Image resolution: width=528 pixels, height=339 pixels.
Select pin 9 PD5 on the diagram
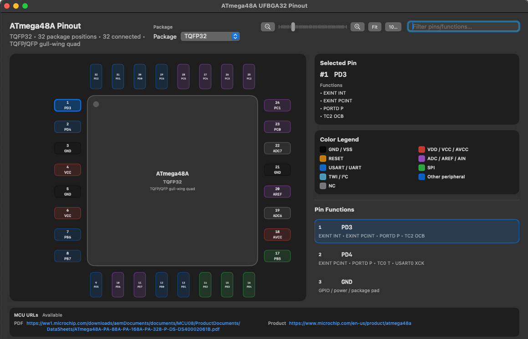click(96, 285)
